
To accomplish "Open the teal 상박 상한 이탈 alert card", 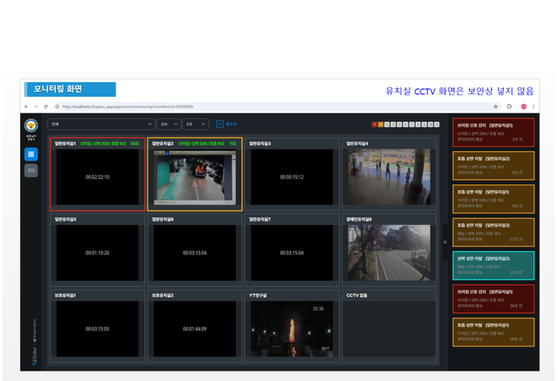I will click(x=493, y=266).
